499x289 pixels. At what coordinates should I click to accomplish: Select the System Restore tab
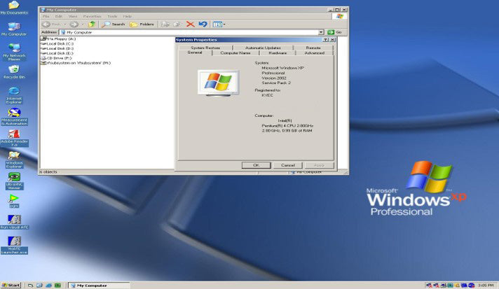click(x=205, y=48)
